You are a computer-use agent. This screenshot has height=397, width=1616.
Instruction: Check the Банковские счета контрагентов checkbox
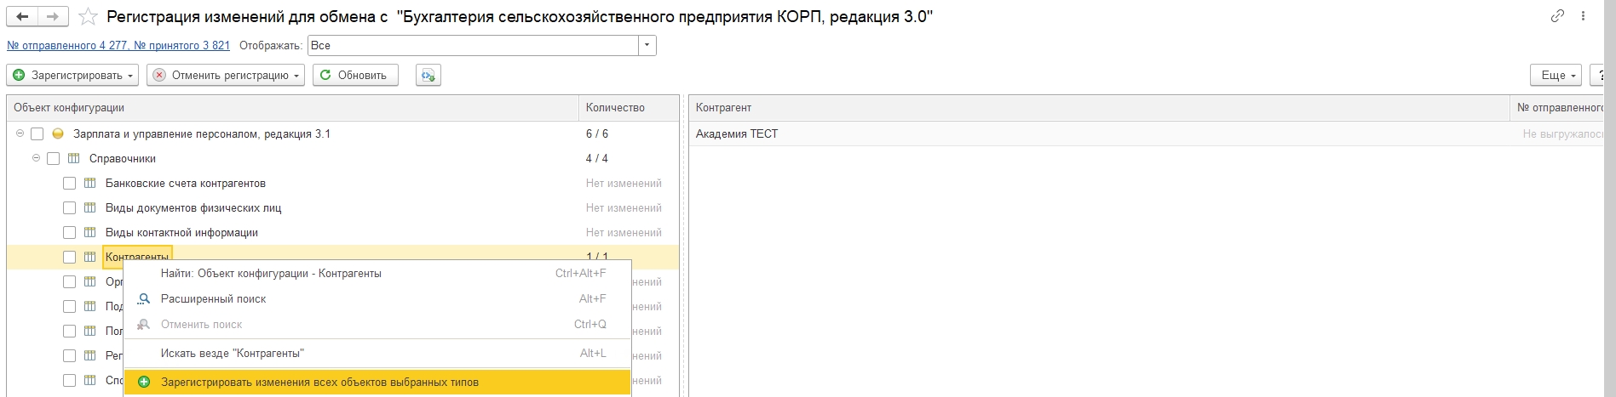coord(69,184)
